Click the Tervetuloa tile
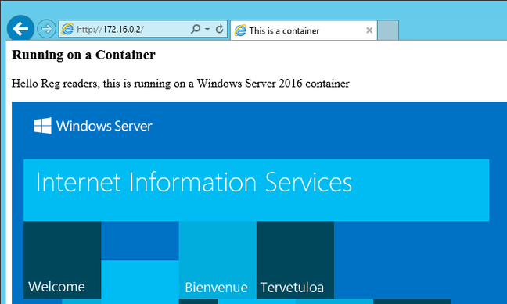 pos(295,260)
